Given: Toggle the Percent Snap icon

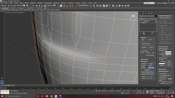Looking at the screenshot, I should tap(70, 6).
